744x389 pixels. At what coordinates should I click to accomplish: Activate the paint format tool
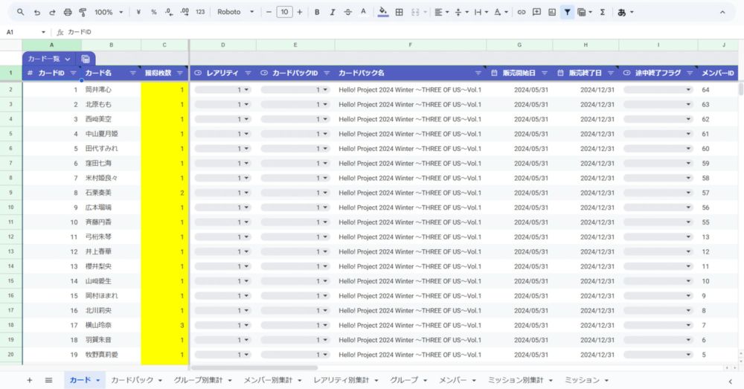point(83,13)
